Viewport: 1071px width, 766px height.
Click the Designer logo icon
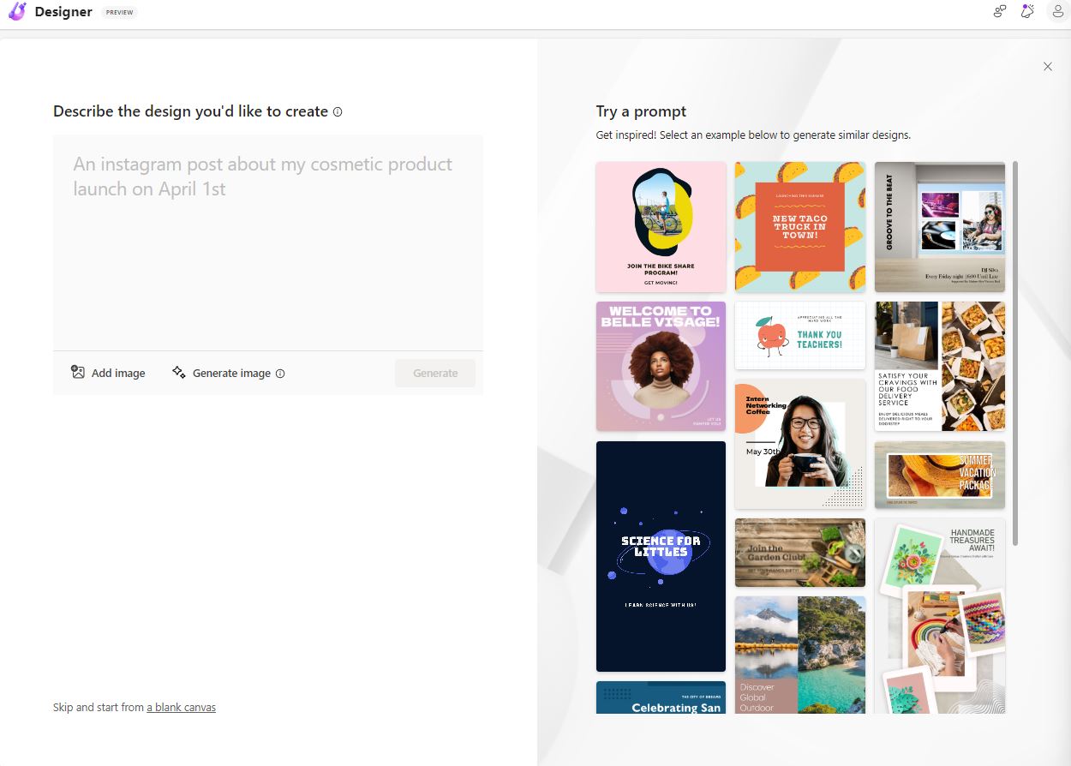[16, 12]
